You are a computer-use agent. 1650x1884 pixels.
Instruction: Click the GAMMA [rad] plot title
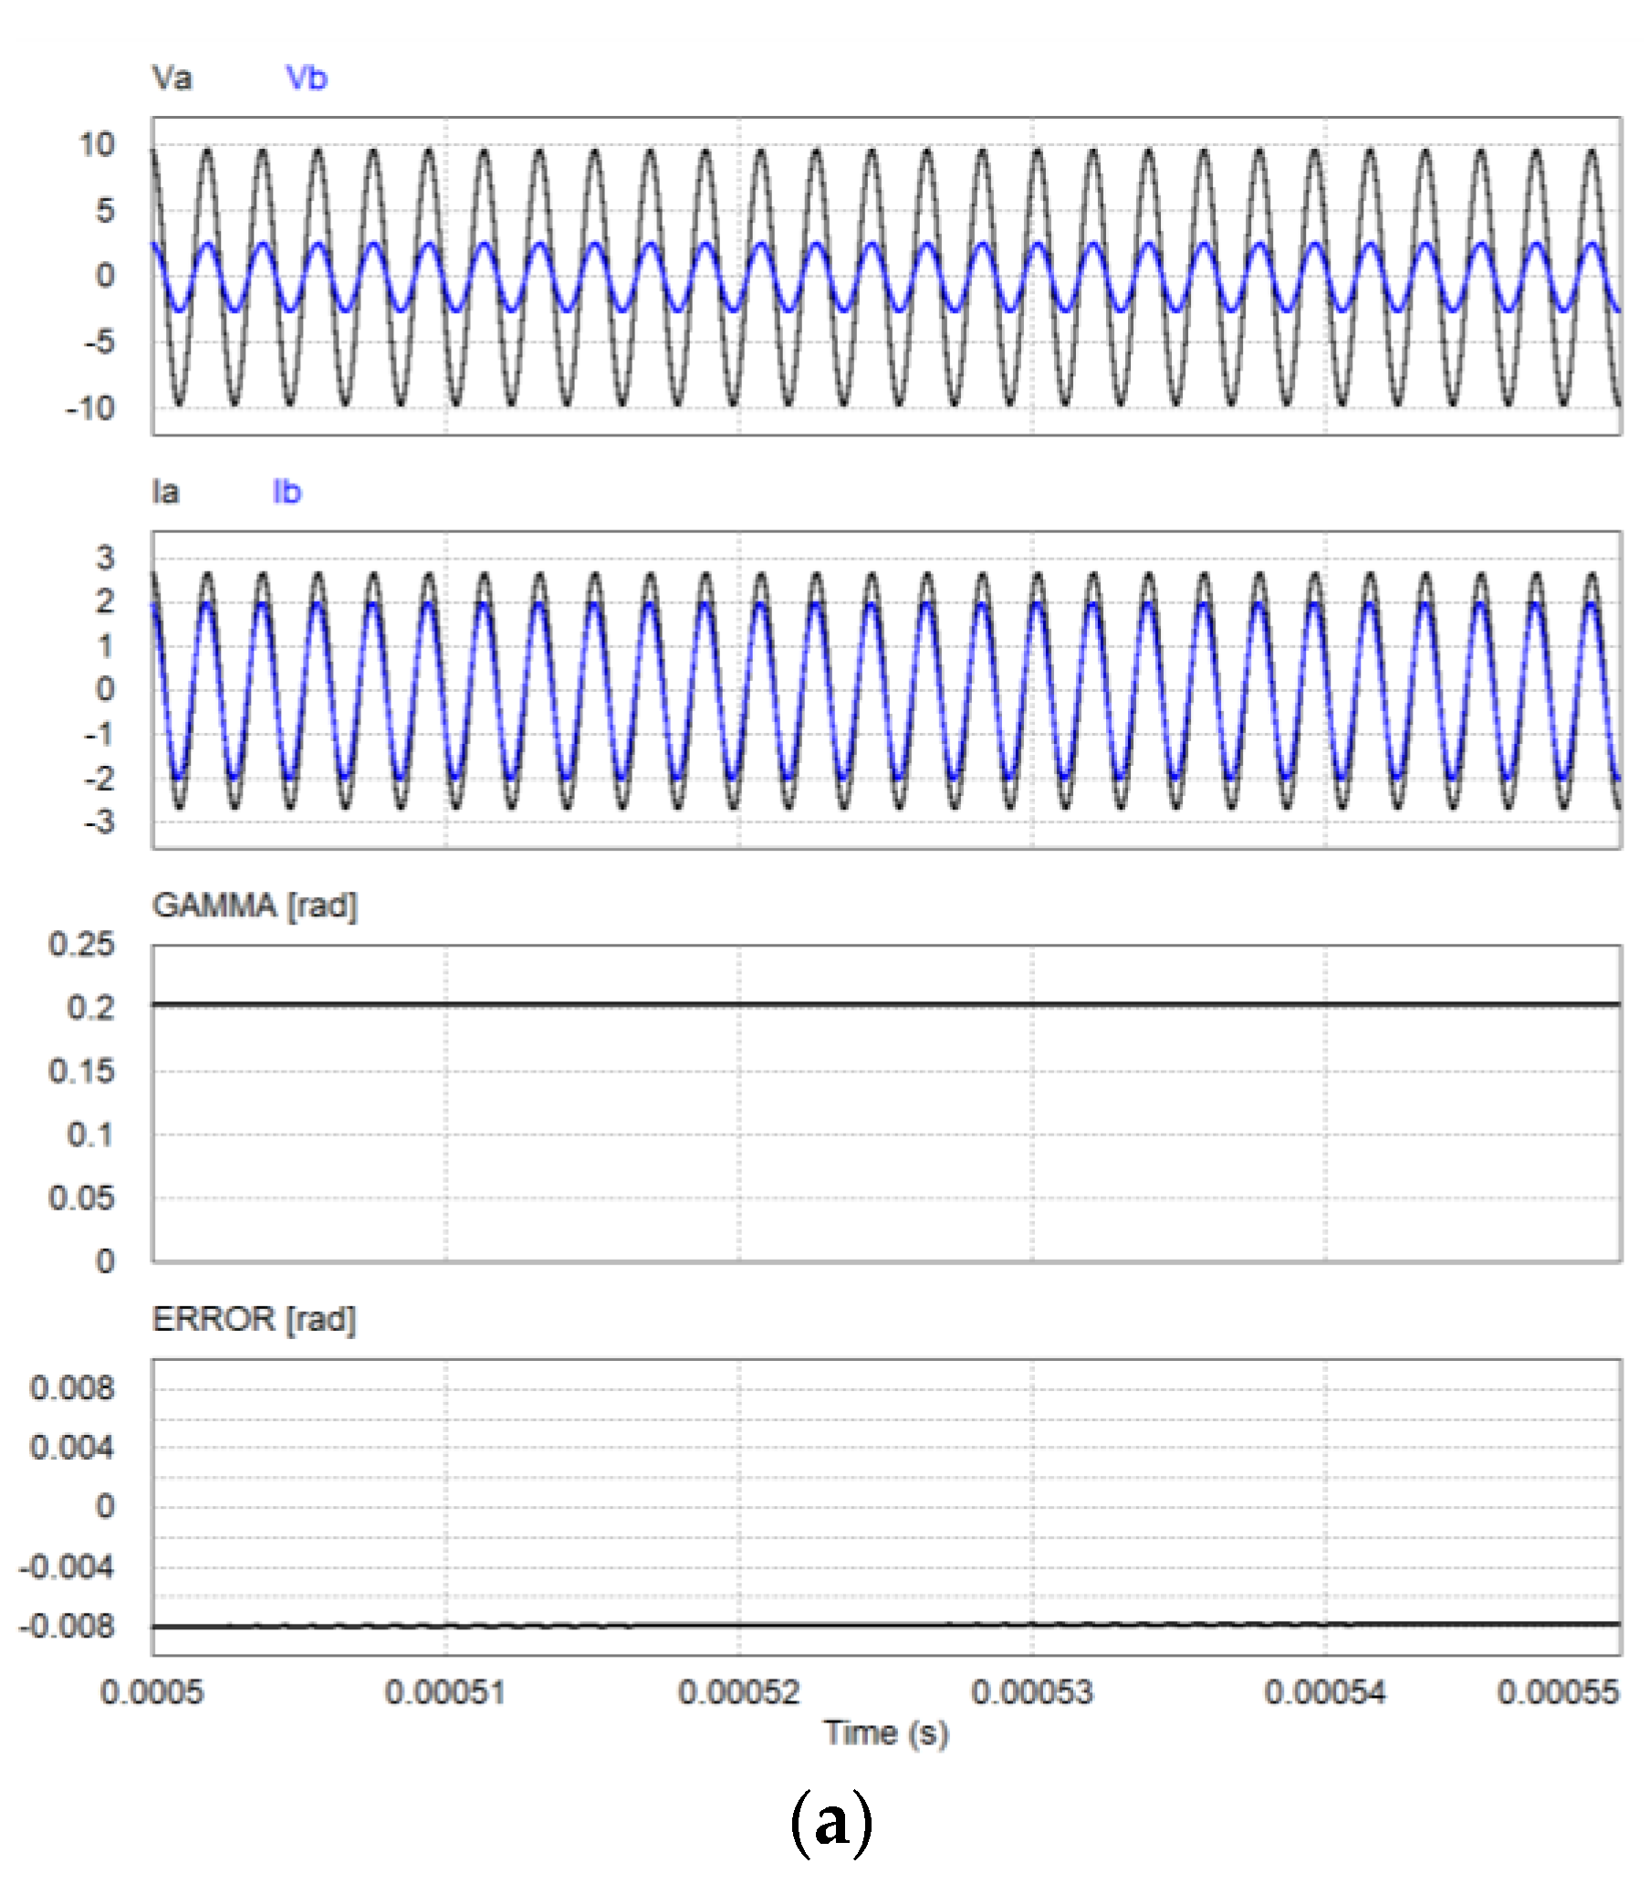(255, 906)
